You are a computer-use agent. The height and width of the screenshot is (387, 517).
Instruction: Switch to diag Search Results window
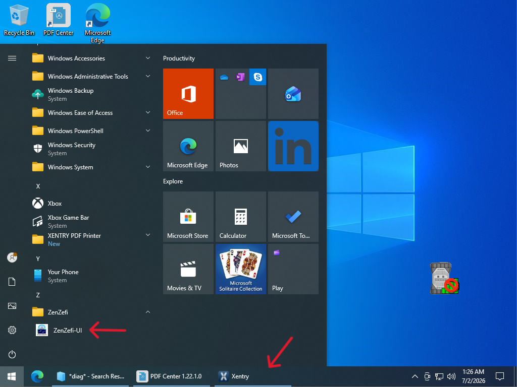coord(90,376)
